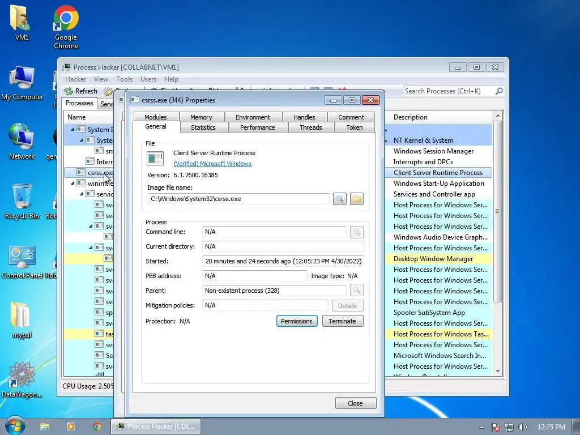Click the Started time field
Screen dimensions: 580x435
[x=283, y=261]
